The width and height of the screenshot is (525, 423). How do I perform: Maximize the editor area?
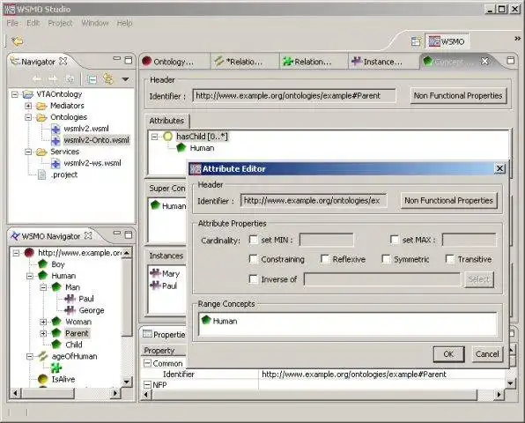point(511,60)
